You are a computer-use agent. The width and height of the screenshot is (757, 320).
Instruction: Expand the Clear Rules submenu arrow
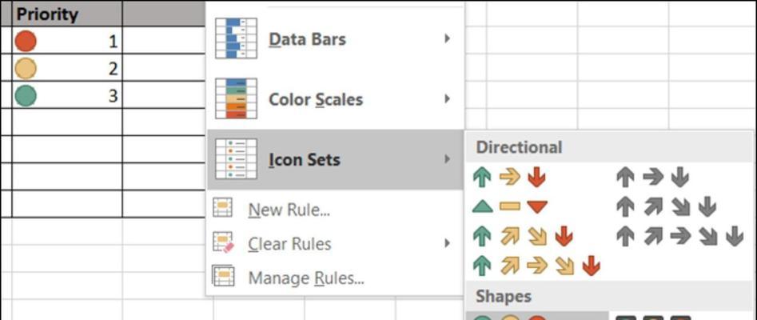(x=447, y=243)
